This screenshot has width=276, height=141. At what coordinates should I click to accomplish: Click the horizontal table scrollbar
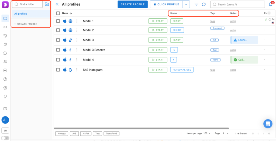(x=141, y=129)
